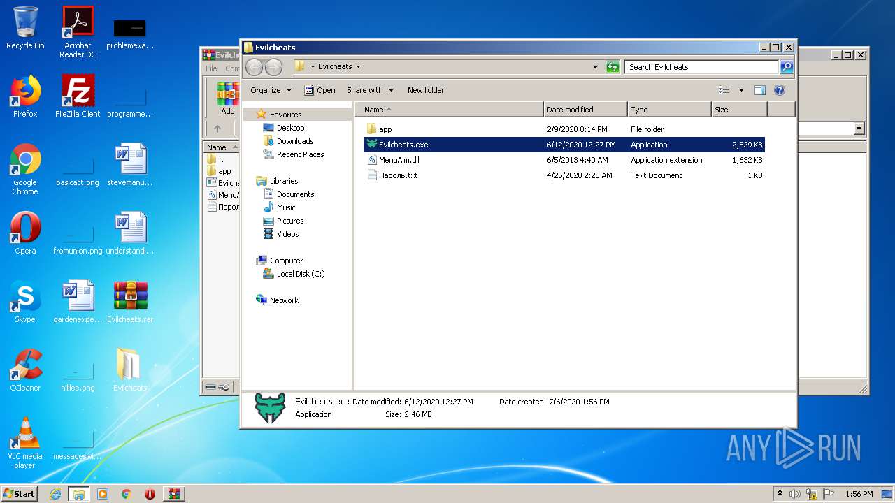Viewport: 895px width, 503px height.
Task: Click the Open toolbar button
Action: coord(320,90)
